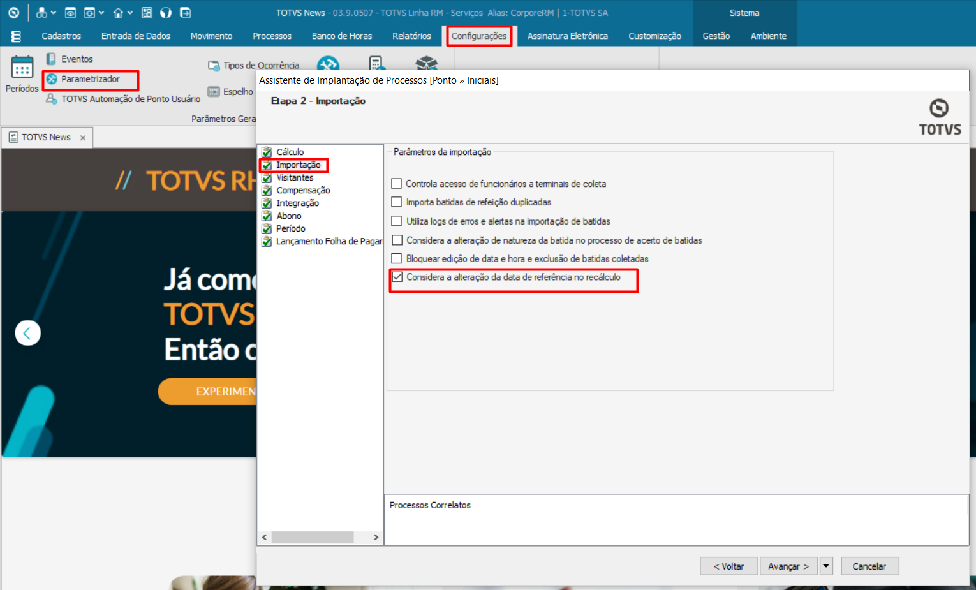This screenshot has height=590, width=976.
Task: Enable Controla acesso de funcionários a terminais checkbox
Action: (x=397, y=184)
